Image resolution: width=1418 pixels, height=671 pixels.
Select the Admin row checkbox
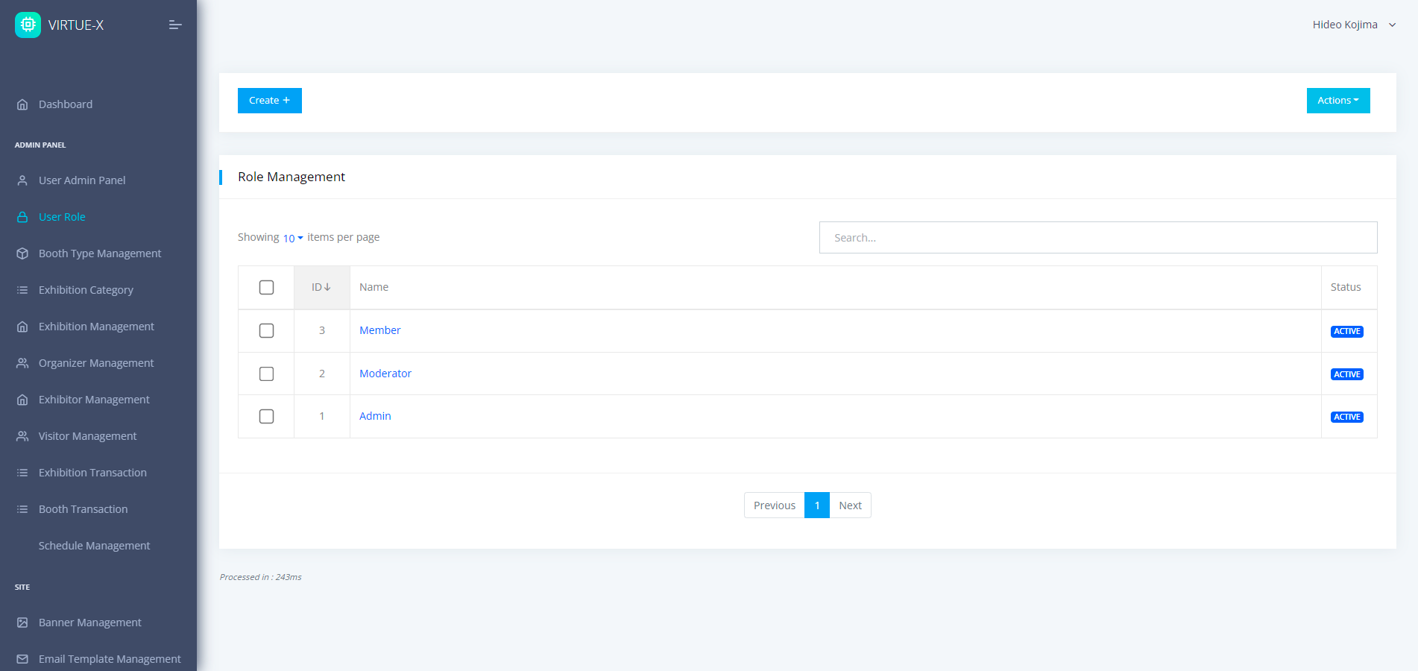tap(266, 416)
